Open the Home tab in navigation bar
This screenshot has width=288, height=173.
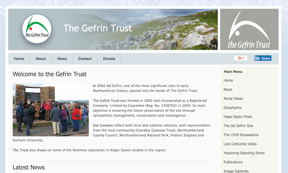point(19,59)
